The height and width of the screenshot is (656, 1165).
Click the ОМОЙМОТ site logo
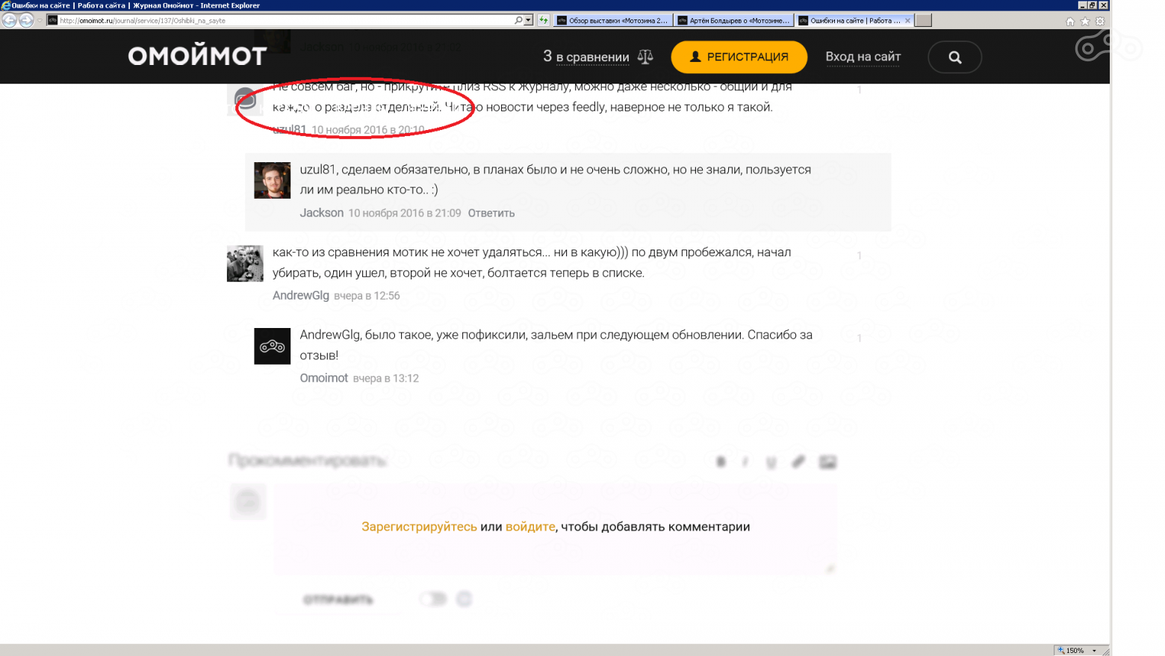point(197,56)
